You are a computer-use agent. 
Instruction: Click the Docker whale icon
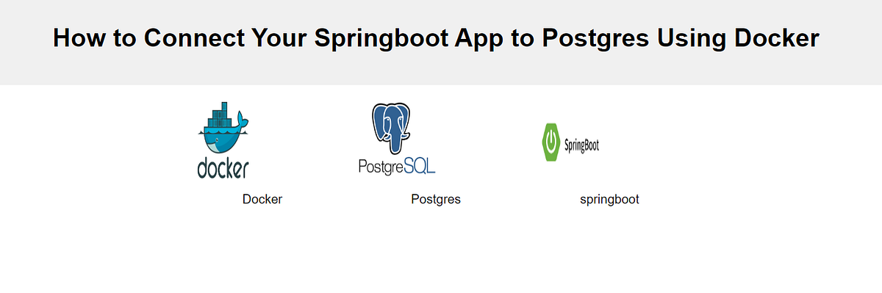223,127
